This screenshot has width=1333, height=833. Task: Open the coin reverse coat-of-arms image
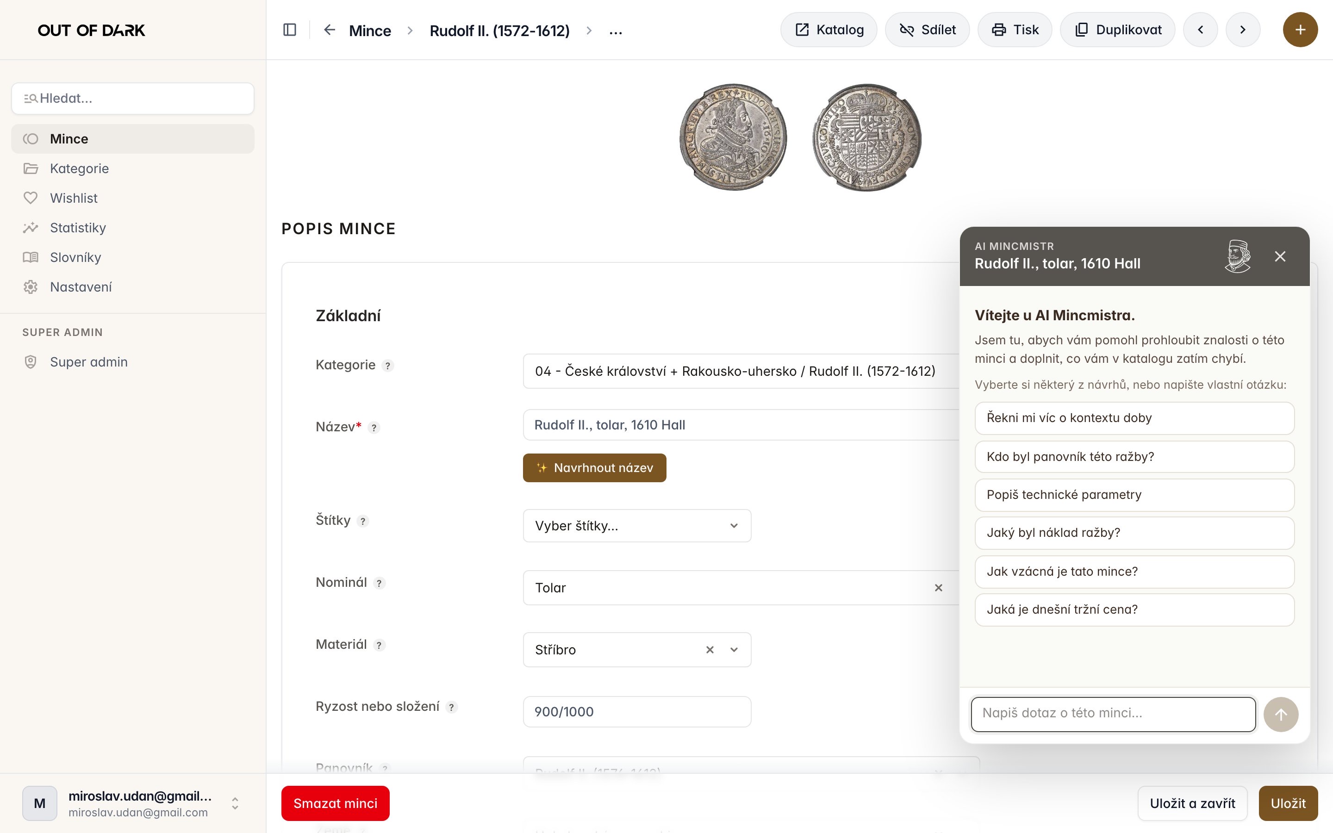pos(867,138)
